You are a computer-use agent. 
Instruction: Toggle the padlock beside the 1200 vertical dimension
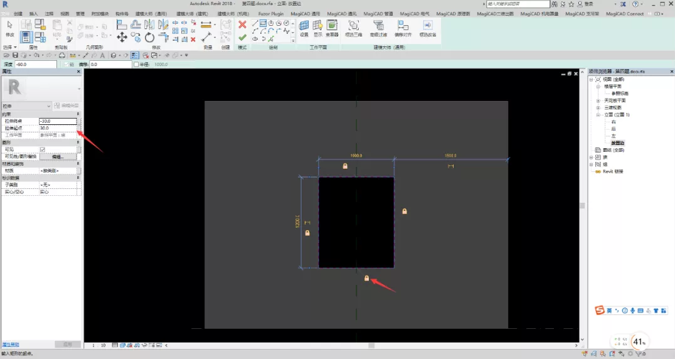point(307,233)
